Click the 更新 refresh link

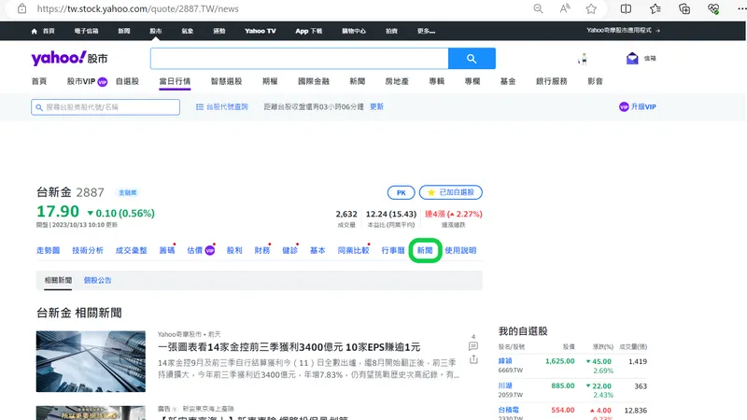[376, 106]
